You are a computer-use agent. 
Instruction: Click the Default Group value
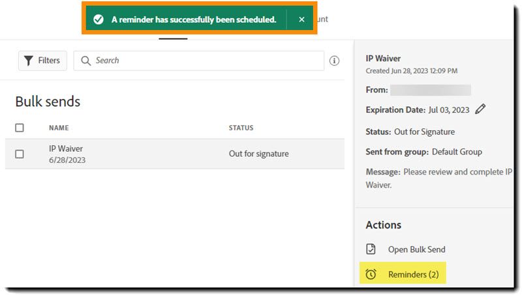point(457,152)
